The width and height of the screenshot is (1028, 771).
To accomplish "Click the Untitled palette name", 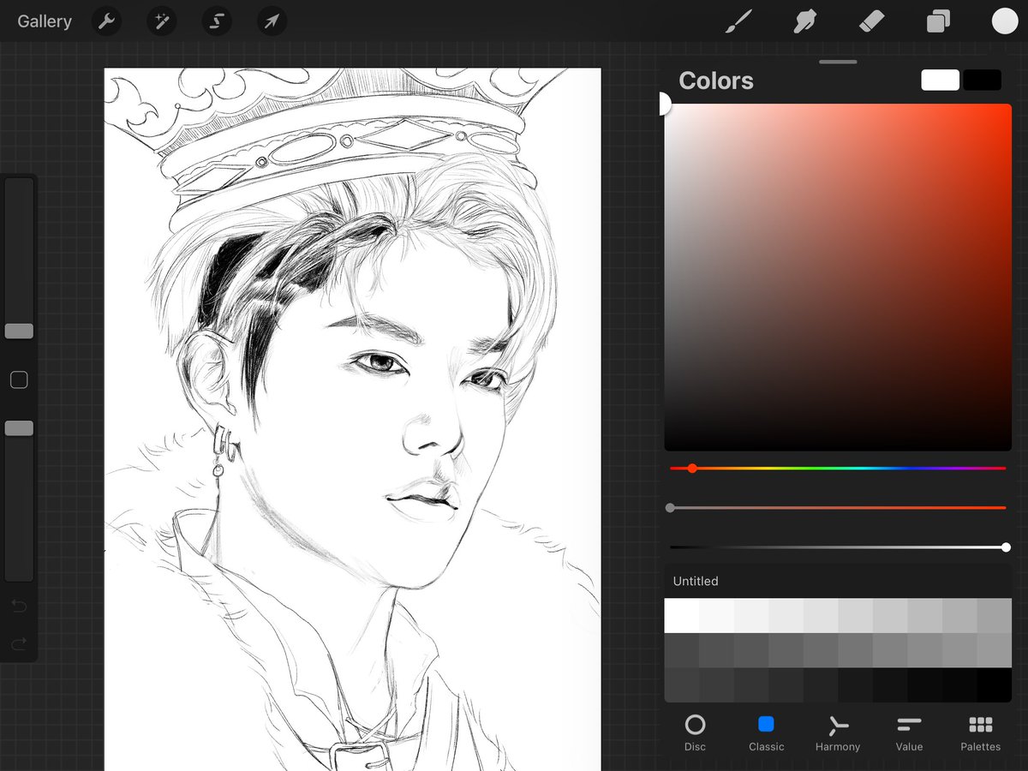I will coord(696,581).
